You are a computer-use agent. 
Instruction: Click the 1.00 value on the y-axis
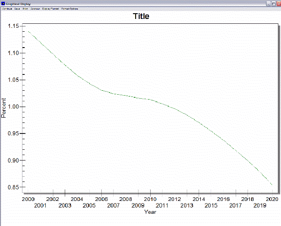pyautogui.click(x=15, y=107)
